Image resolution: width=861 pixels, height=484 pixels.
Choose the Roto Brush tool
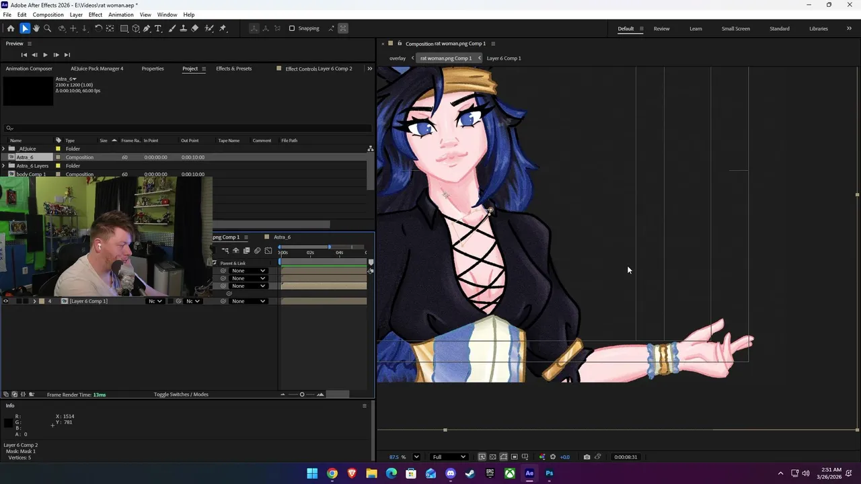[209, 28]
